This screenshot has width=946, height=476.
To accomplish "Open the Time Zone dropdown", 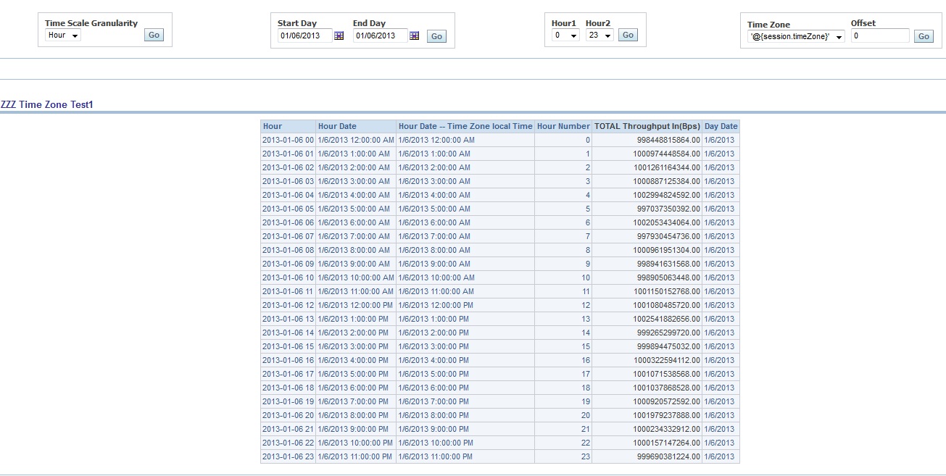I will tap(794, 35).
